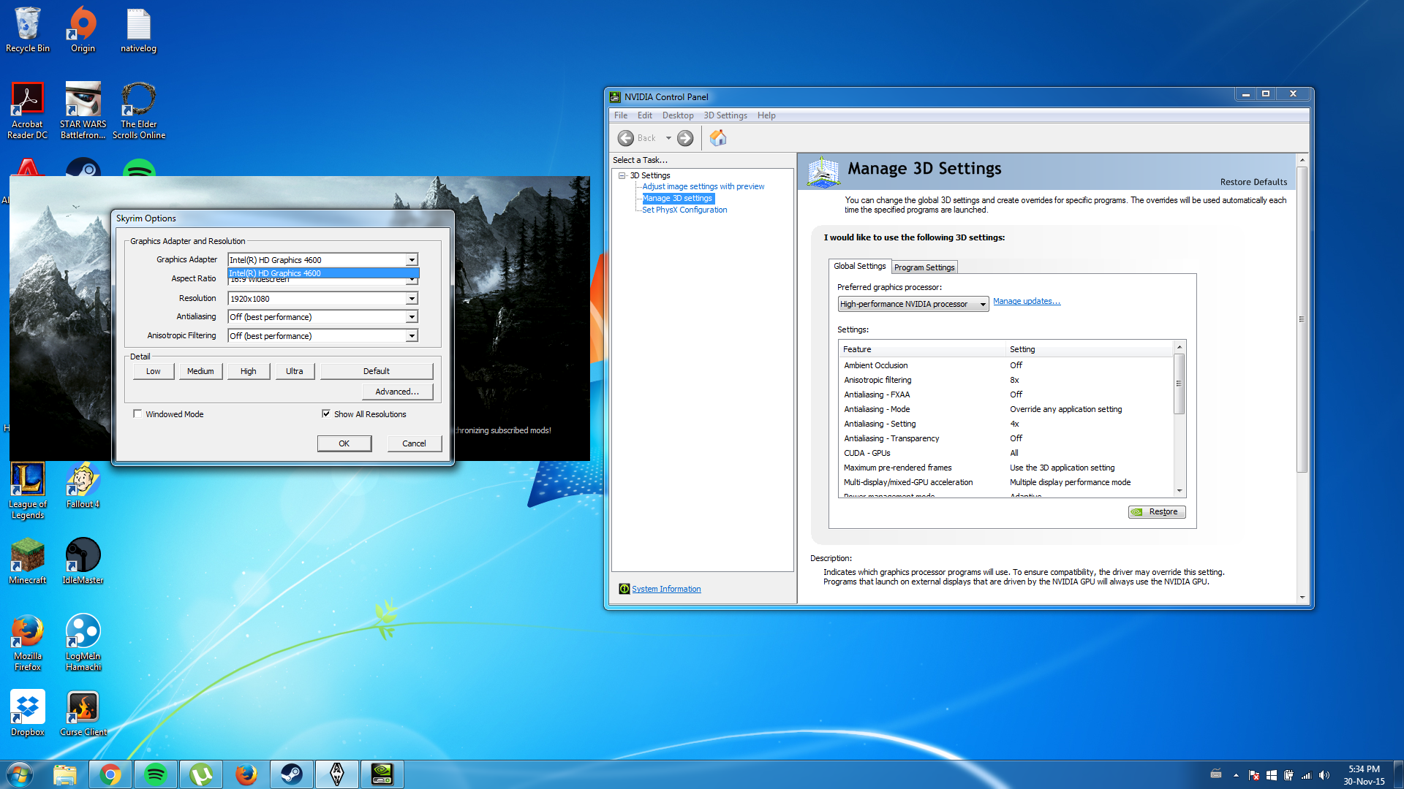
Task: Apply the Ultra detail preset
Action: pos(295,371)
